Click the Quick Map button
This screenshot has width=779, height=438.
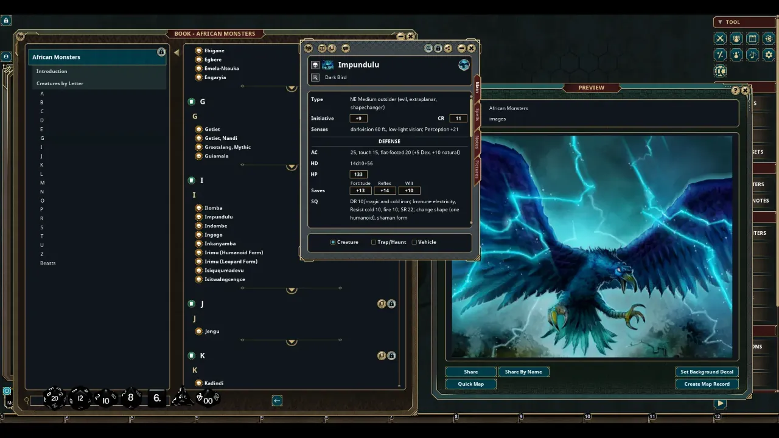pos(471,384)
